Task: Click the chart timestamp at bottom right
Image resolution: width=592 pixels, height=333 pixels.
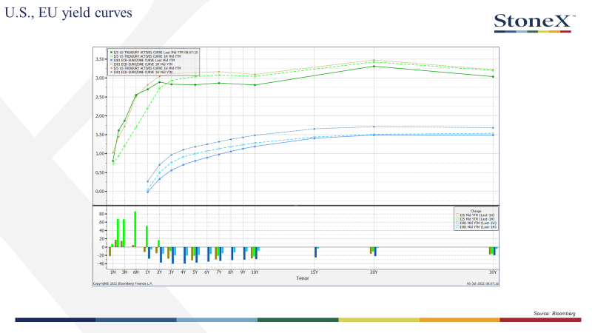Action: [482, 283]
